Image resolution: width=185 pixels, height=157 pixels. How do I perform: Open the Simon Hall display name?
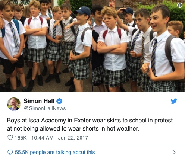click(39, 101)
